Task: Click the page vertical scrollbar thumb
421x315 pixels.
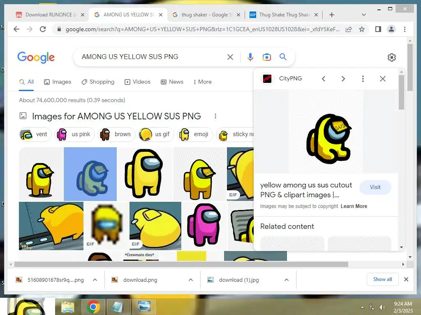Action: (410, 68)
